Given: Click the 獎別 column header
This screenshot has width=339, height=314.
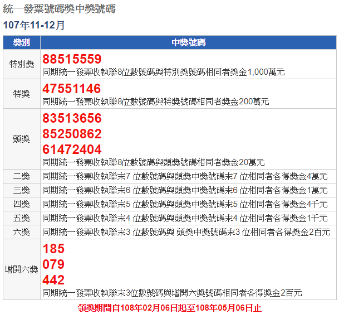Looking at the screenshot, I should pyautogui.click(x=22, y=43).
